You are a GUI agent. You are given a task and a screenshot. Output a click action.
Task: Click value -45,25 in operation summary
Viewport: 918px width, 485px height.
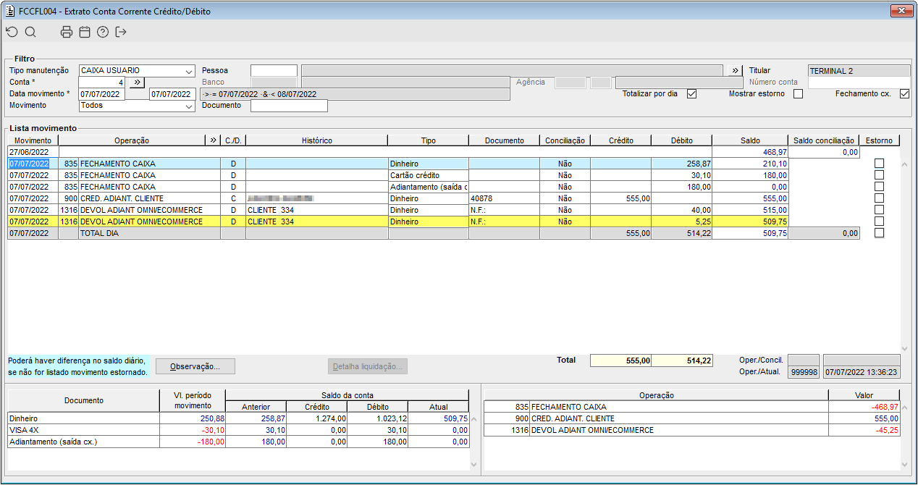(x=864, y=430)
